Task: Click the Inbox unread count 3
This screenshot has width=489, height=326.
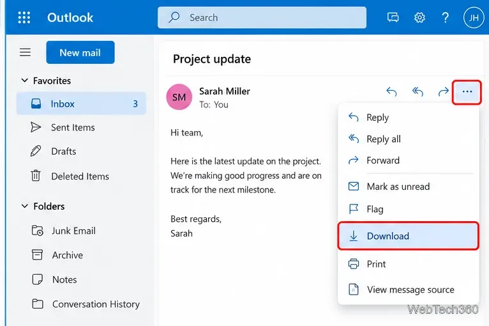Action: [135, 104]
